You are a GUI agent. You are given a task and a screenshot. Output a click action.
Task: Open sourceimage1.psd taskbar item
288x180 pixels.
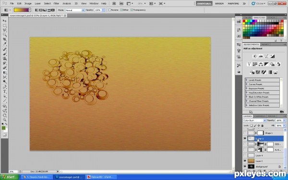(69, 177)
